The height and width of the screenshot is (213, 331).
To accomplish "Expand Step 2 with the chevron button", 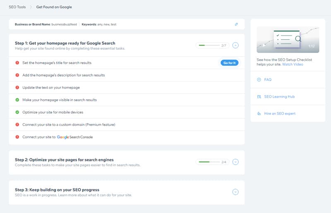I will 235,162.
